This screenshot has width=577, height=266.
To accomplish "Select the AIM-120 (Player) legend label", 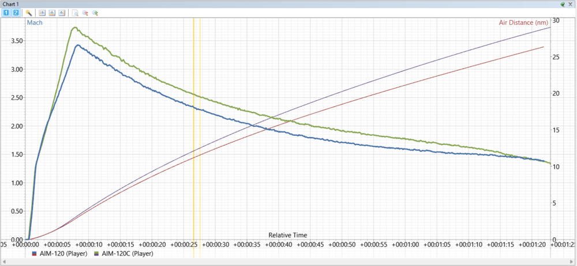I will tap(62, 253).
